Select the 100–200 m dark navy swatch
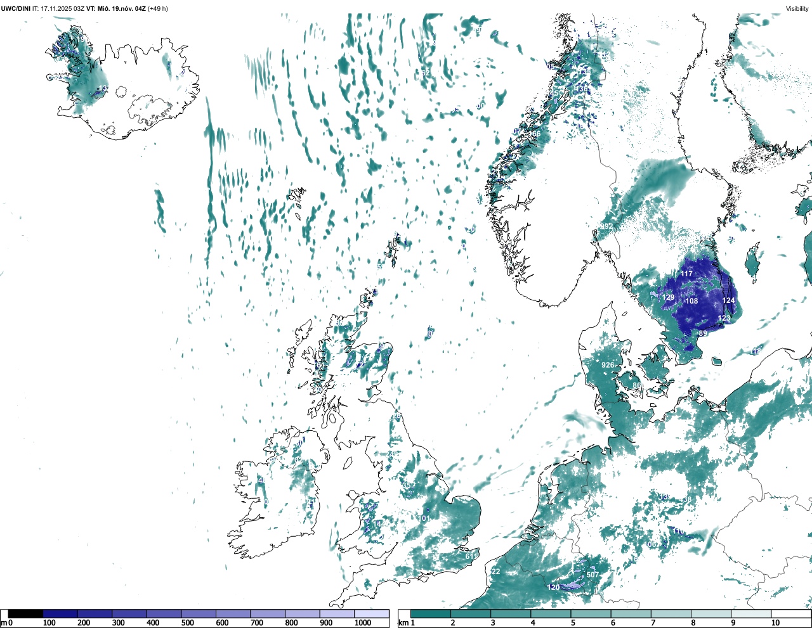 pos(60,614)
